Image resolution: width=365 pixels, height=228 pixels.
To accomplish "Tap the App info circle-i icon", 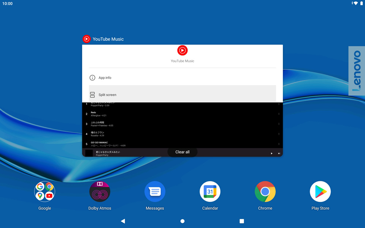I will (x=92, y=78).
